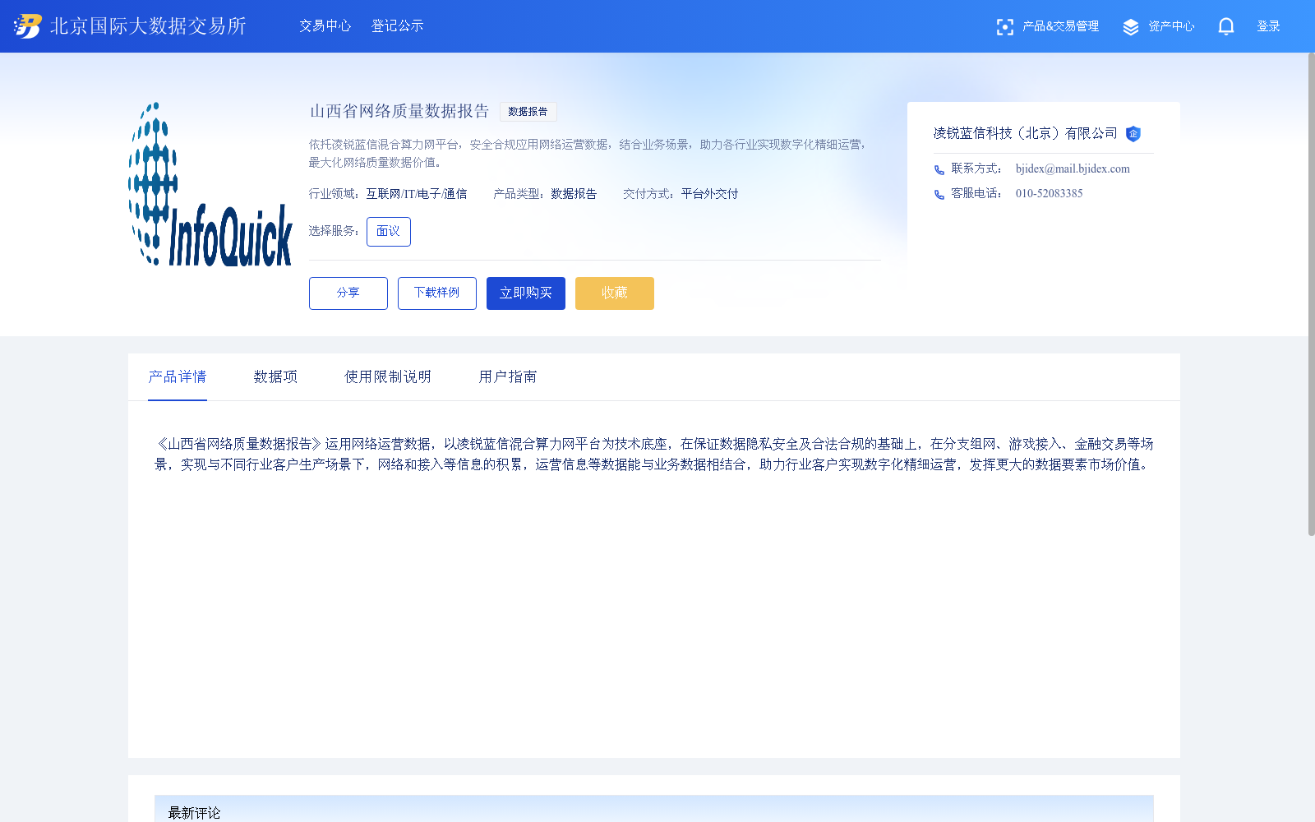
Task: Click the phone icon beside 客服电话
Action: 939,194
